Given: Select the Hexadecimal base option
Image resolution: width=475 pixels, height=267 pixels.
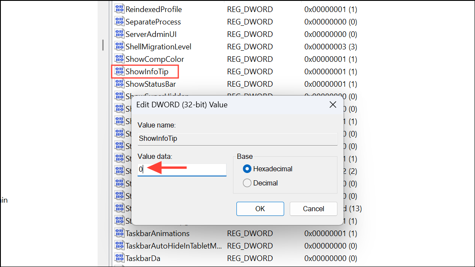Looking at the screenshot, I should pyautogui.click(x=247, y=169).
